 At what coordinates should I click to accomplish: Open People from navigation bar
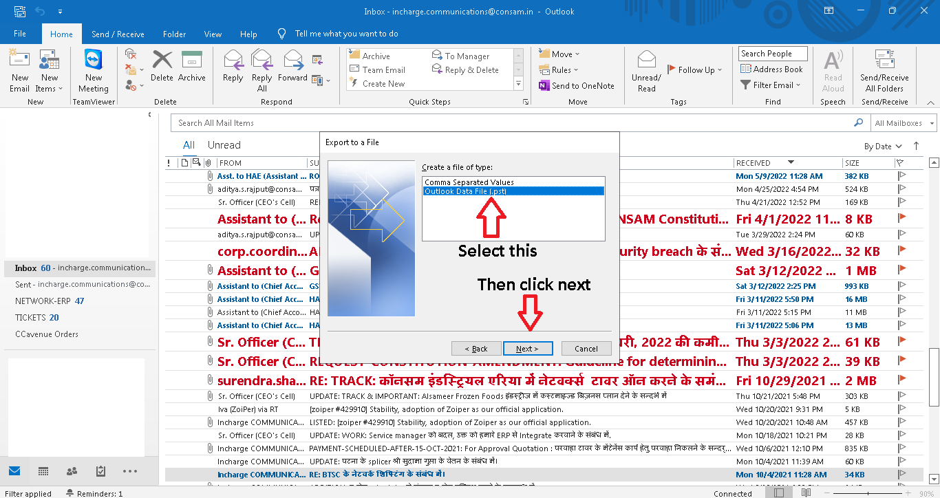[x=72, y=471]
